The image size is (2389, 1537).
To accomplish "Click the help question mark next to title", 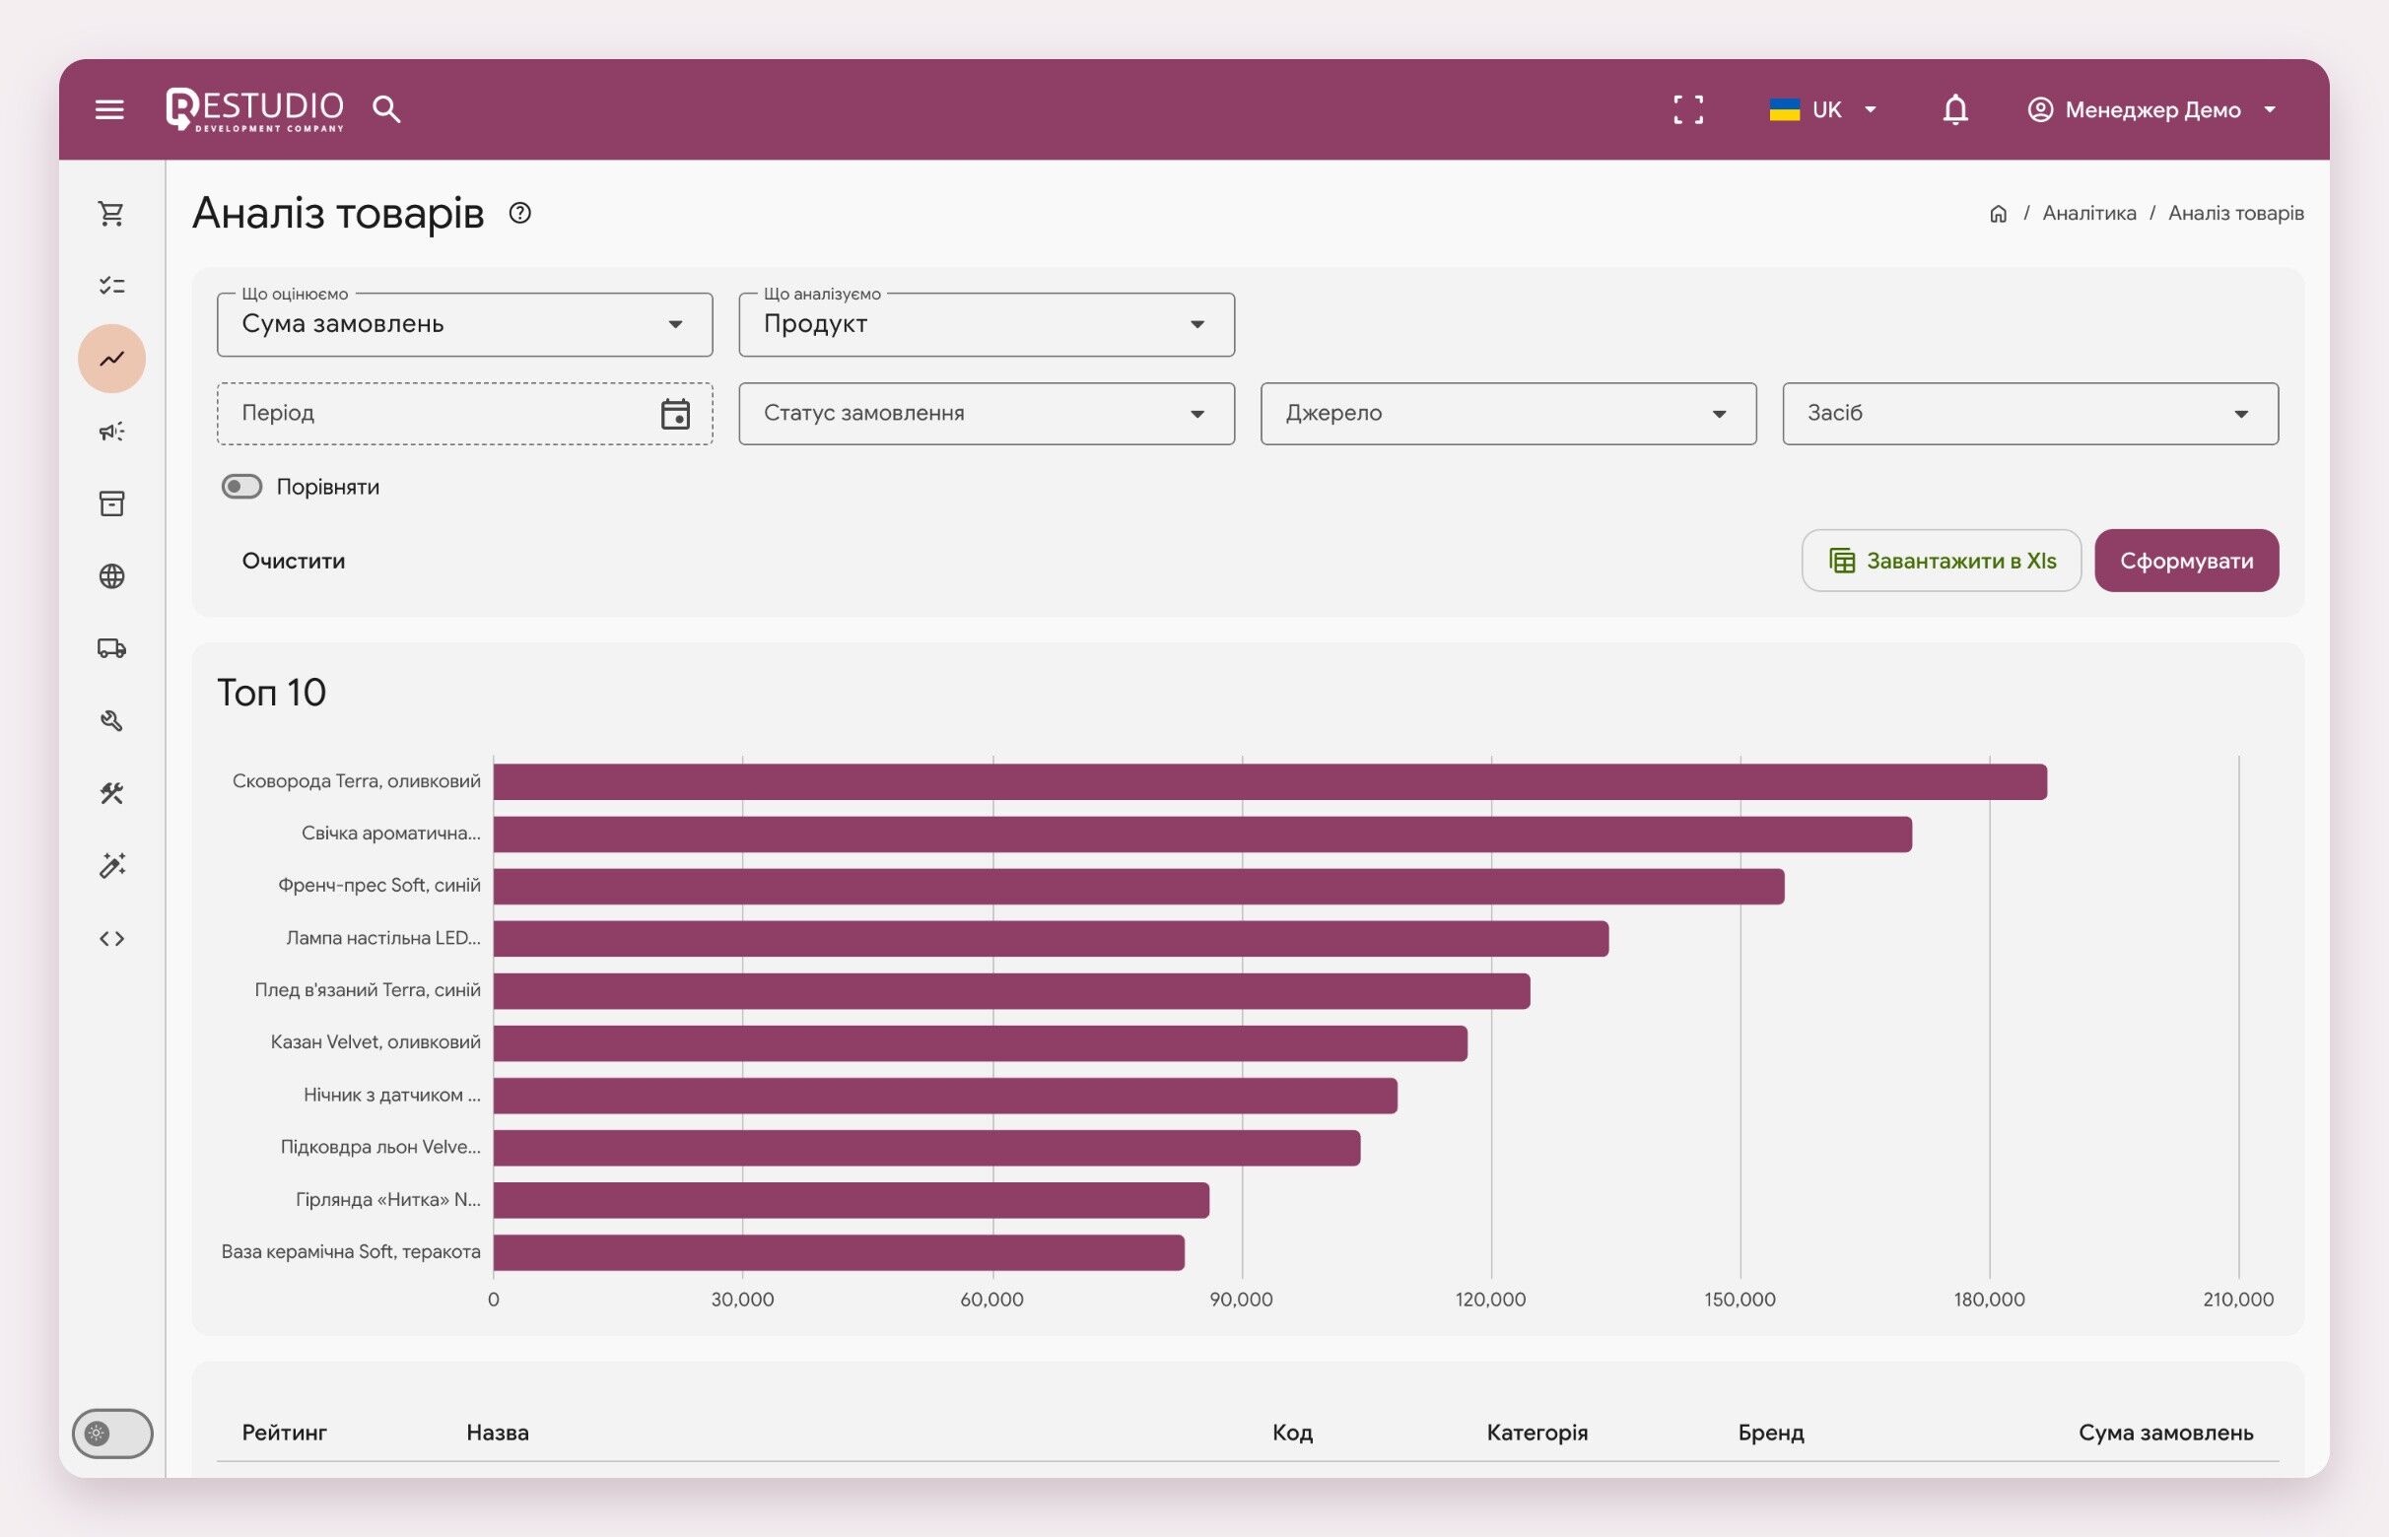I will (520, 213).
